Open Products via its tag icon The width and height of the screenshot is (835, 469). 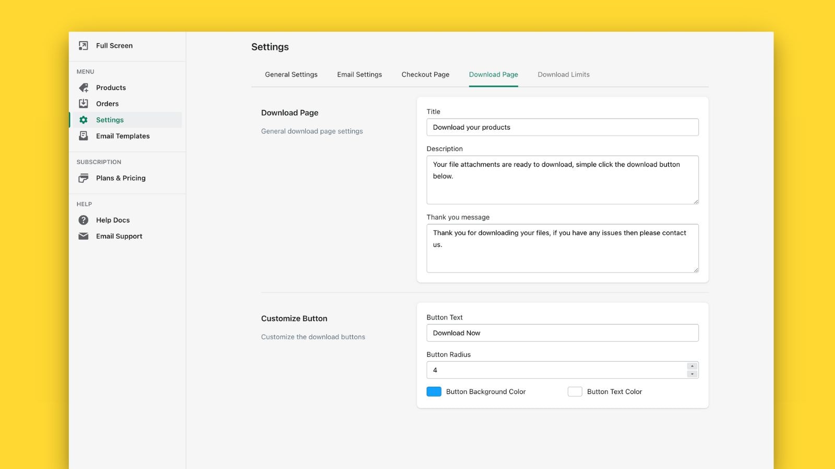[83, 88]
